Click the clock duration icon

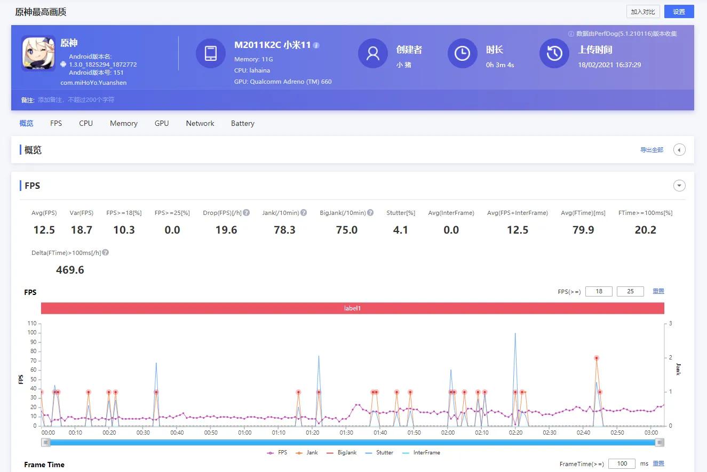click(x=462, y=53)
